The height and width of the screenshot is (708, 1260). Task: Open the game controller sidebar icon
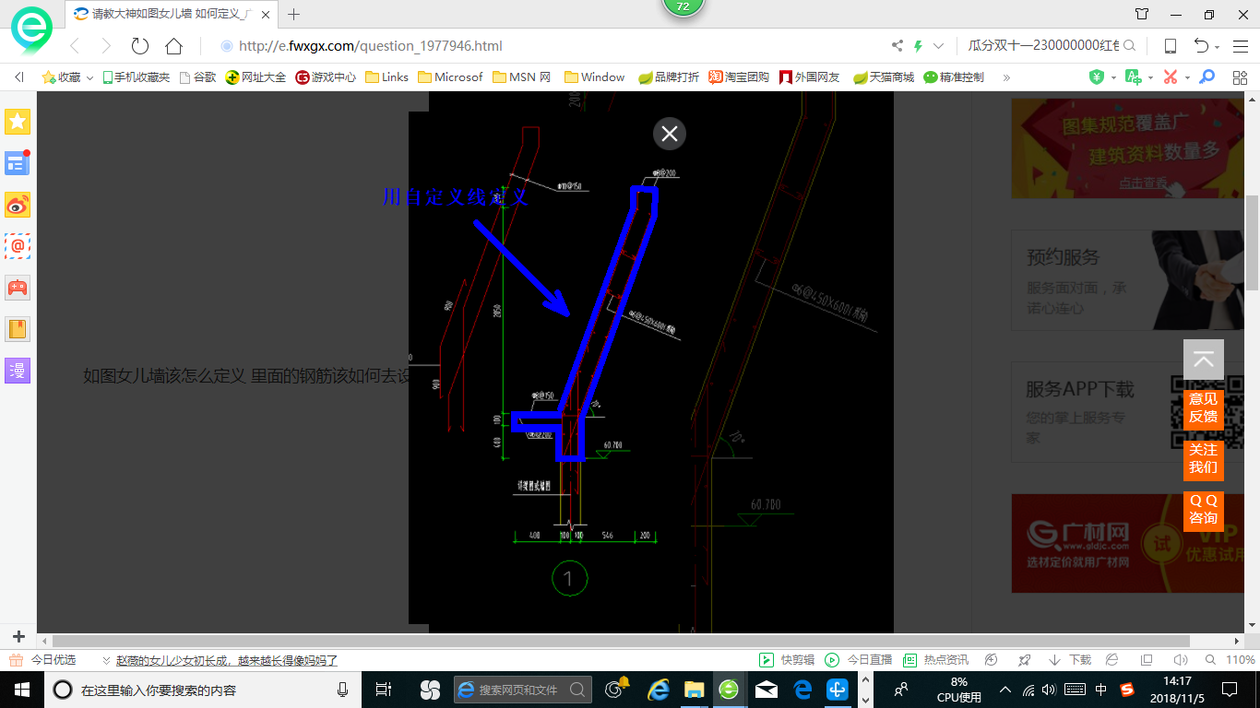pyautogui.click(x=18, y=288)
